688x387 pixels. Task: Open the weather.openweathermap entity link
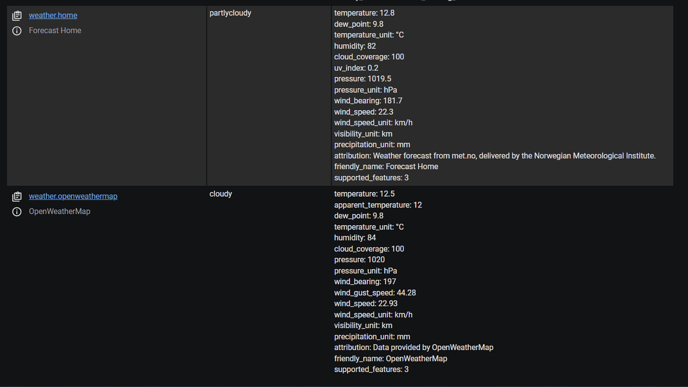(x=73, y=196)
